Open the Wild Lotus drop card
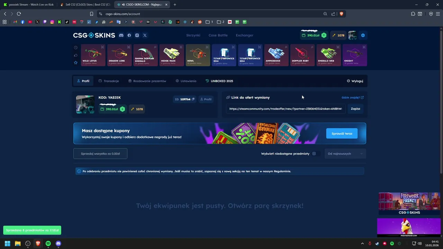Viewport: 443px width, 249px height. coord(93,55)
